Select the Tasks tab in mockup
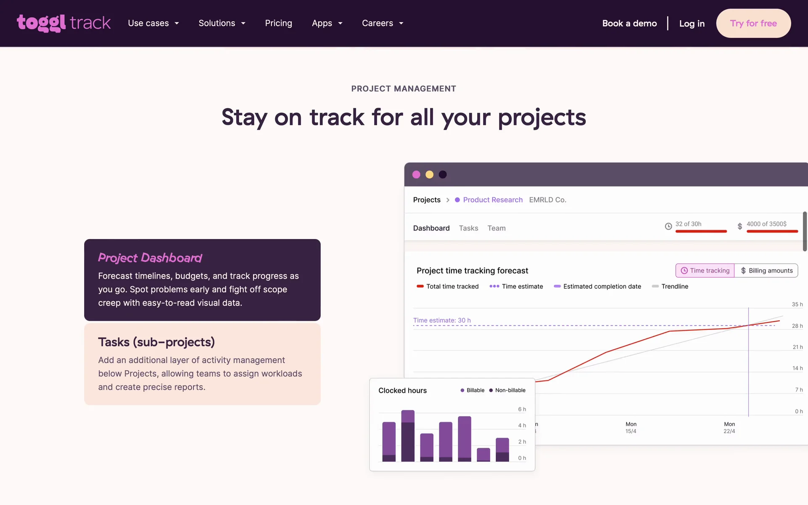 tap(468, 228)
